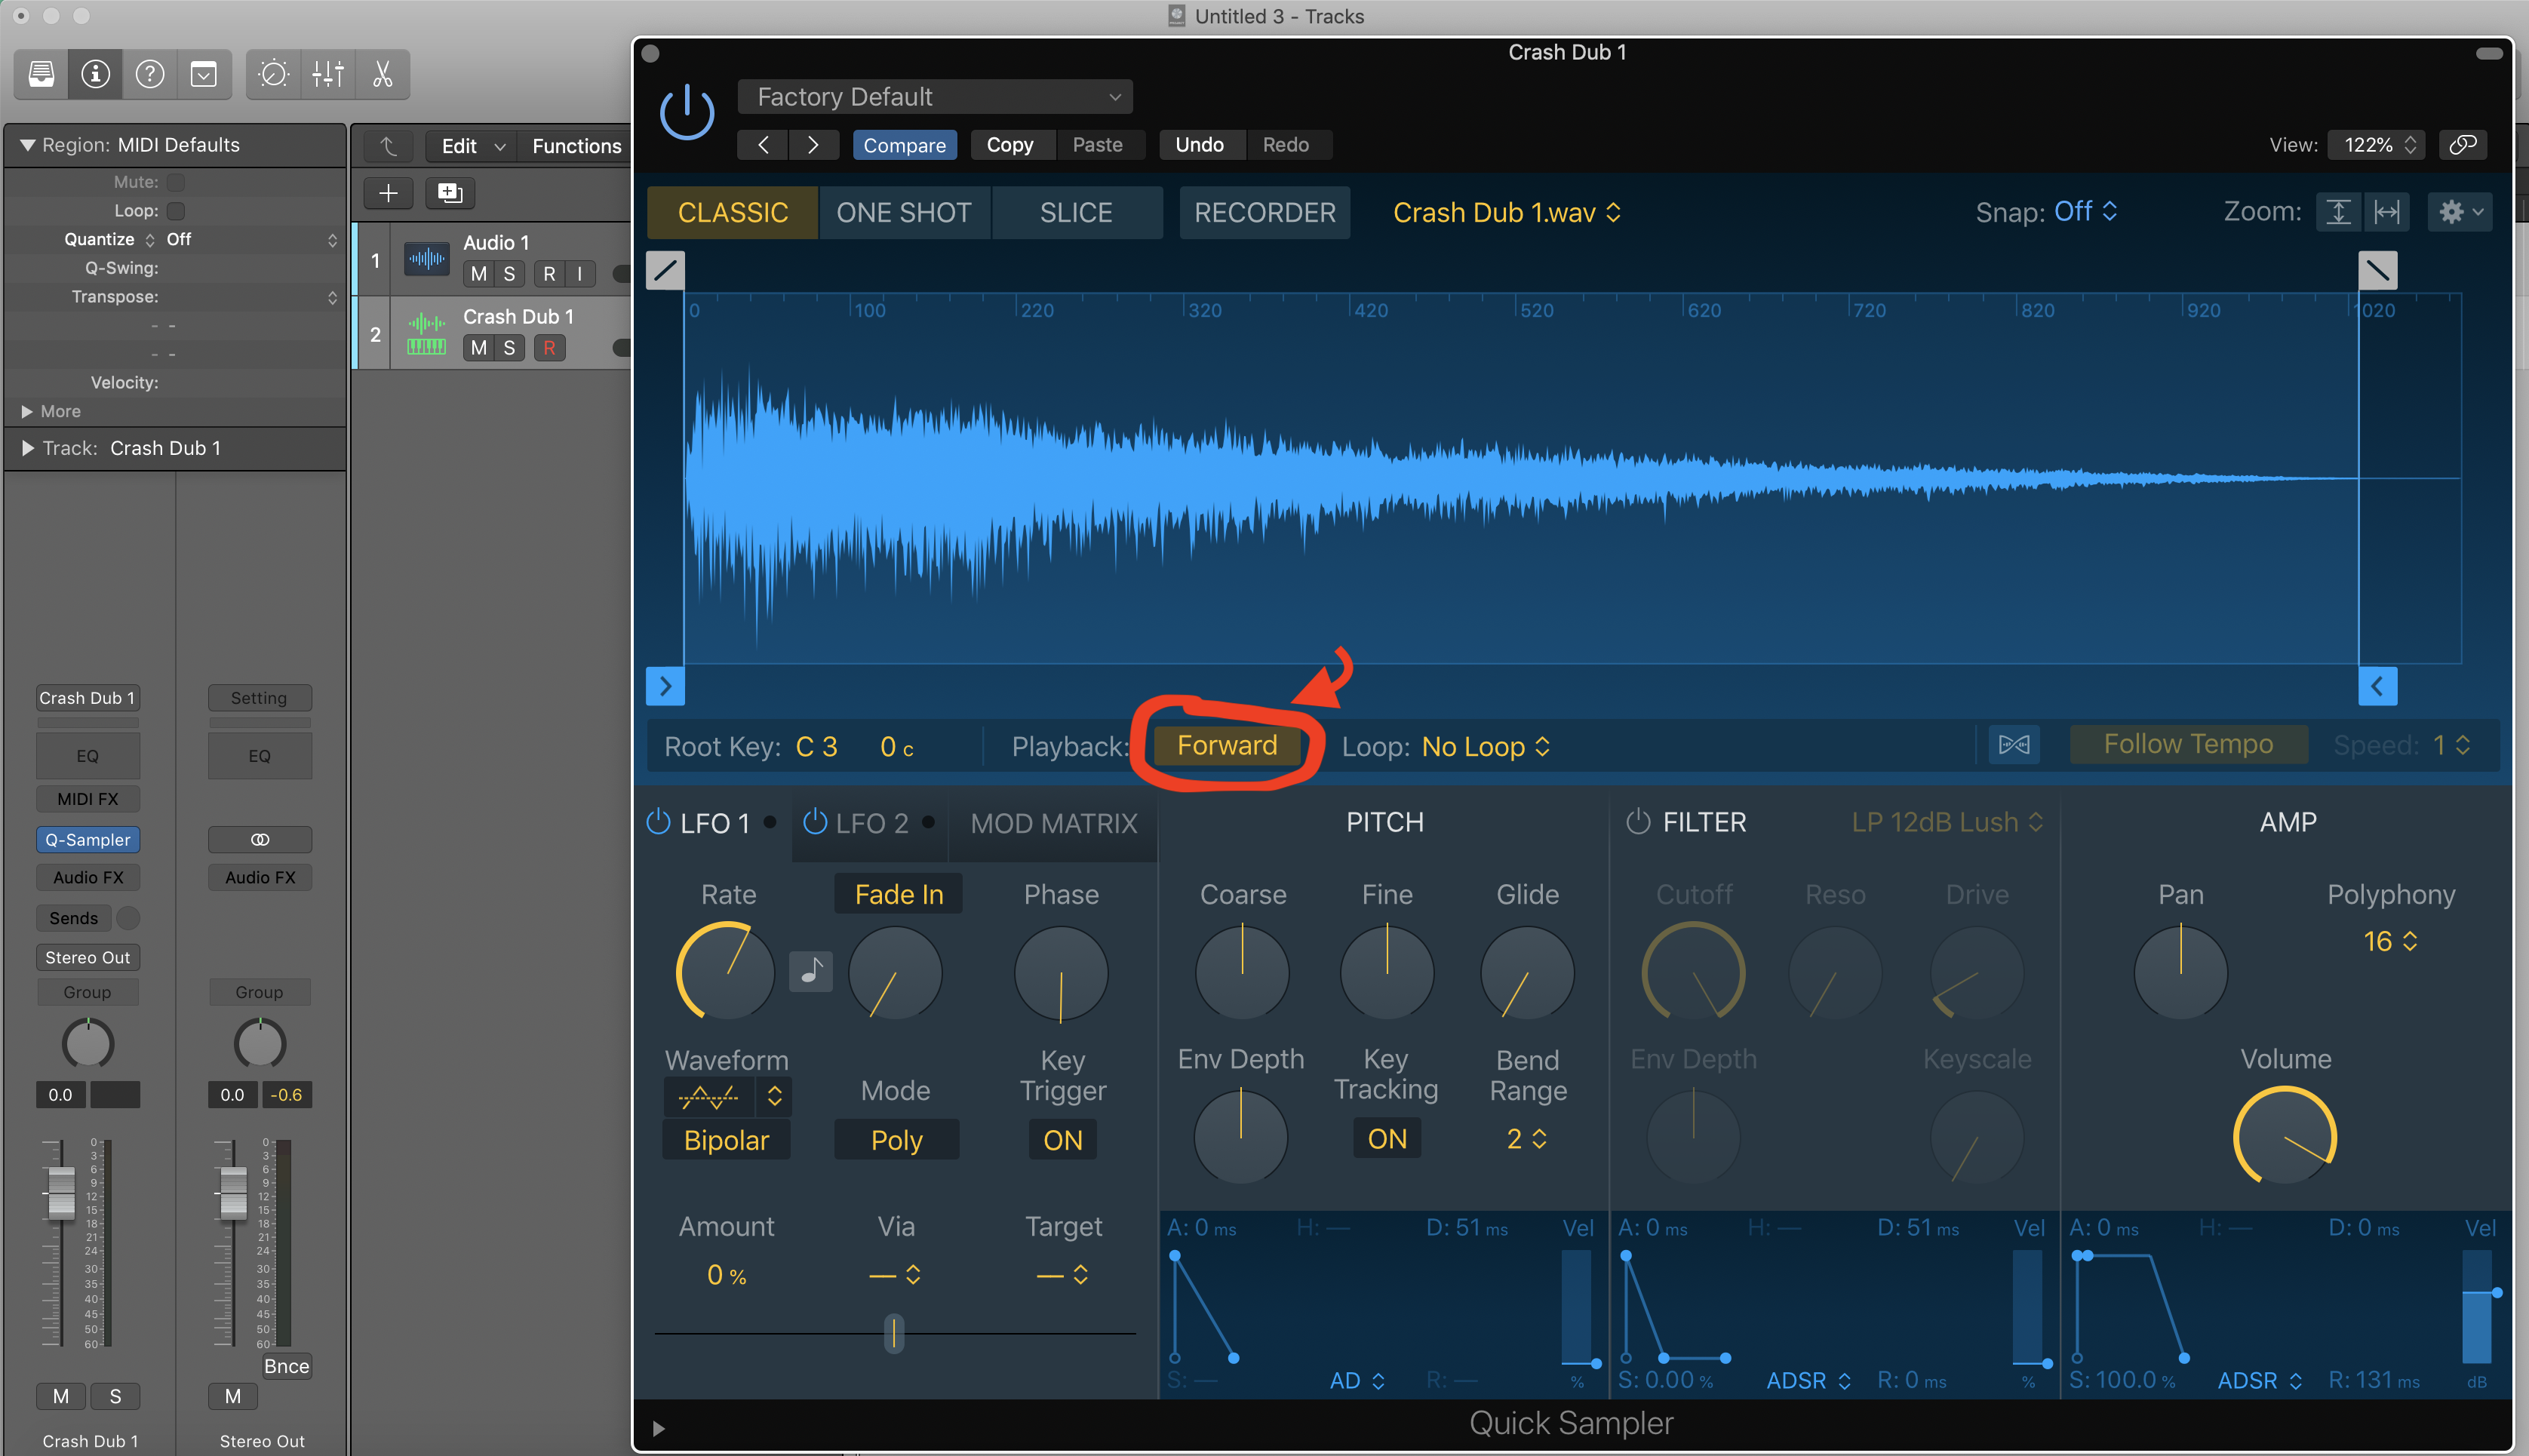Click the Compare button
Viewport: 2529px width, 1456px height.
[904, 145]
